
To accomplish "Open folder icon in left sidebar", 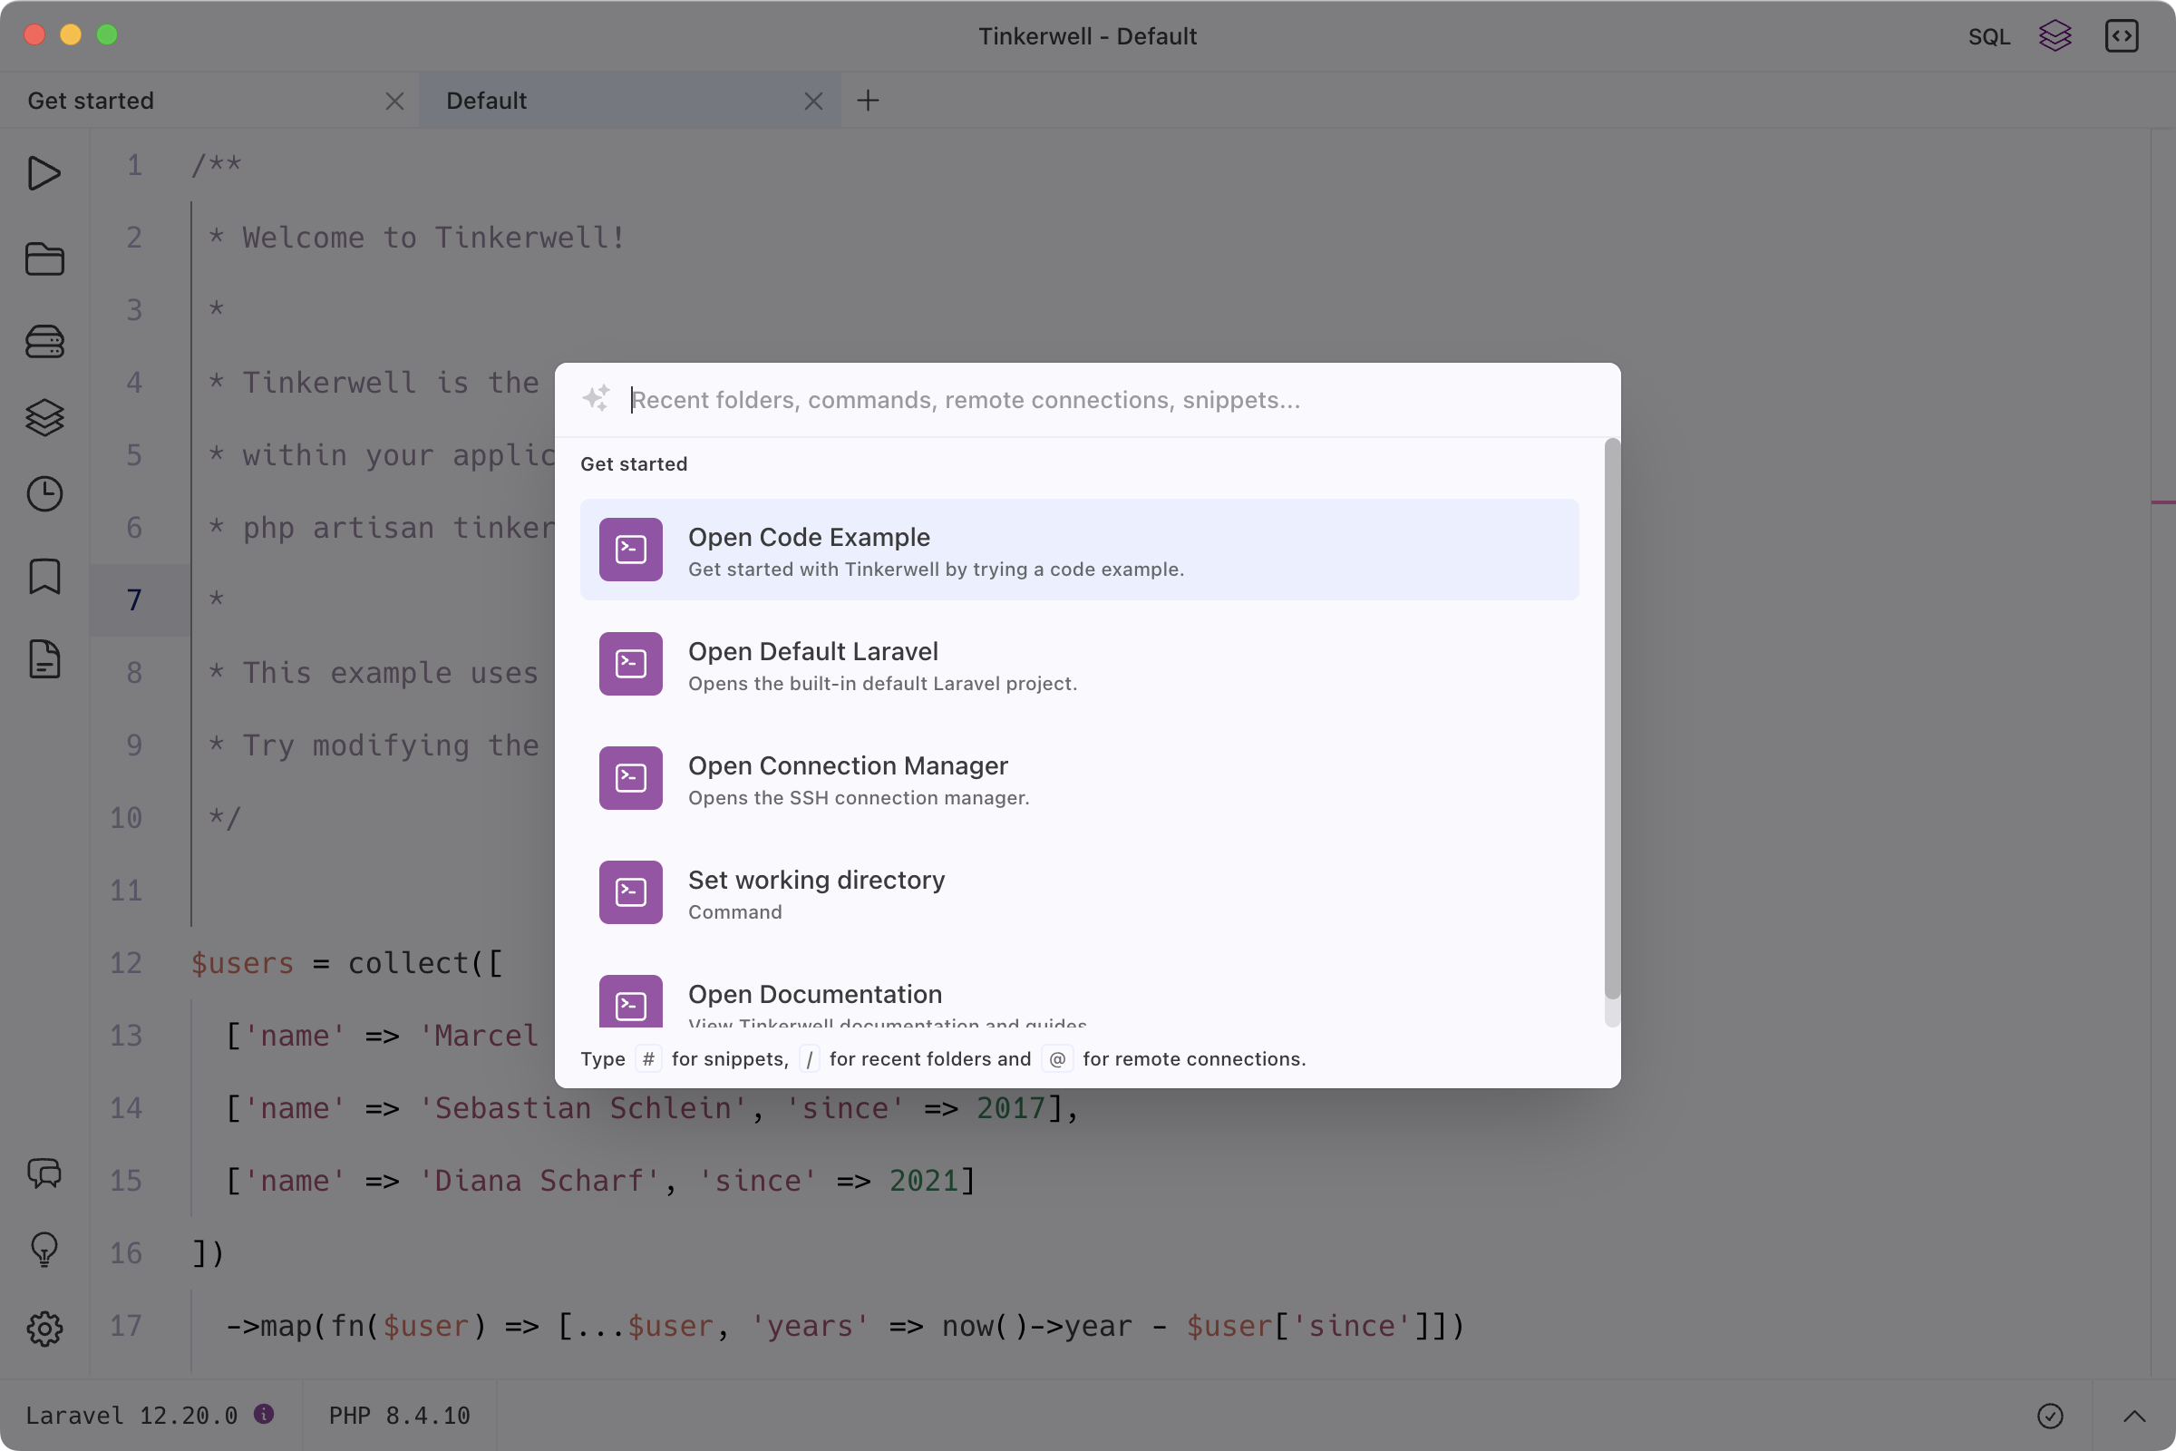I will point(44,258).
